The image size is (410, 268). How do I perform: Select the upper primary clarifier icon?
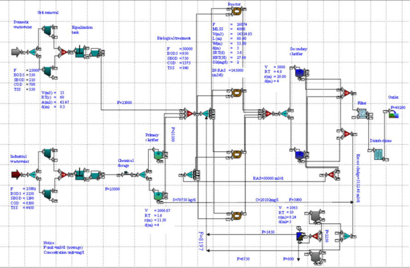coord(158,155)
